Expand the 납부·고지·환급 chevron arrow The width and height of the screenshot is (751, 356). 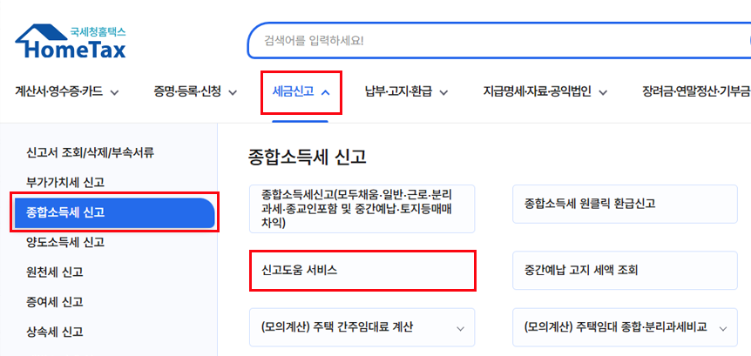click(x=444, y=93)
